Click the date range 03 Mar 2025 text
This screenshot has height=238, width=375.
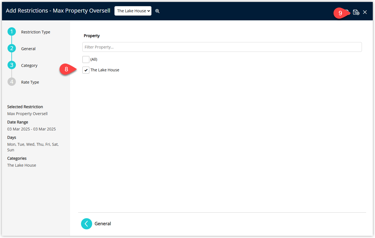(x=31, y=129)
